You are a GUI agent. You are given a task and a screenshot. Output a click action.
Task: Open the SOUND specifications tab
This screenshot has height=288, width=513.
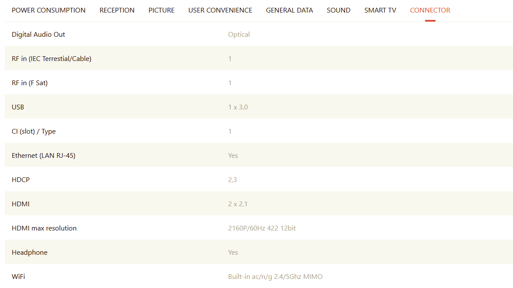(x=339, y=10)
